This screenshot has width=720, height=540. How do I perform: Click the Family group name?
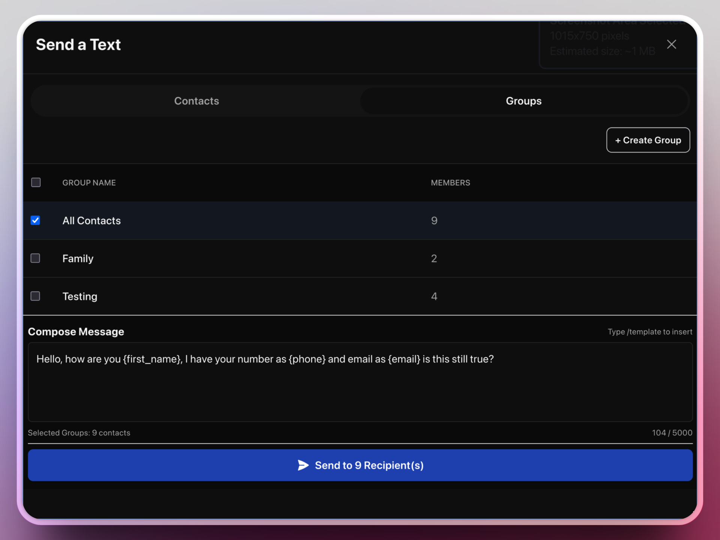pos(78,258)
